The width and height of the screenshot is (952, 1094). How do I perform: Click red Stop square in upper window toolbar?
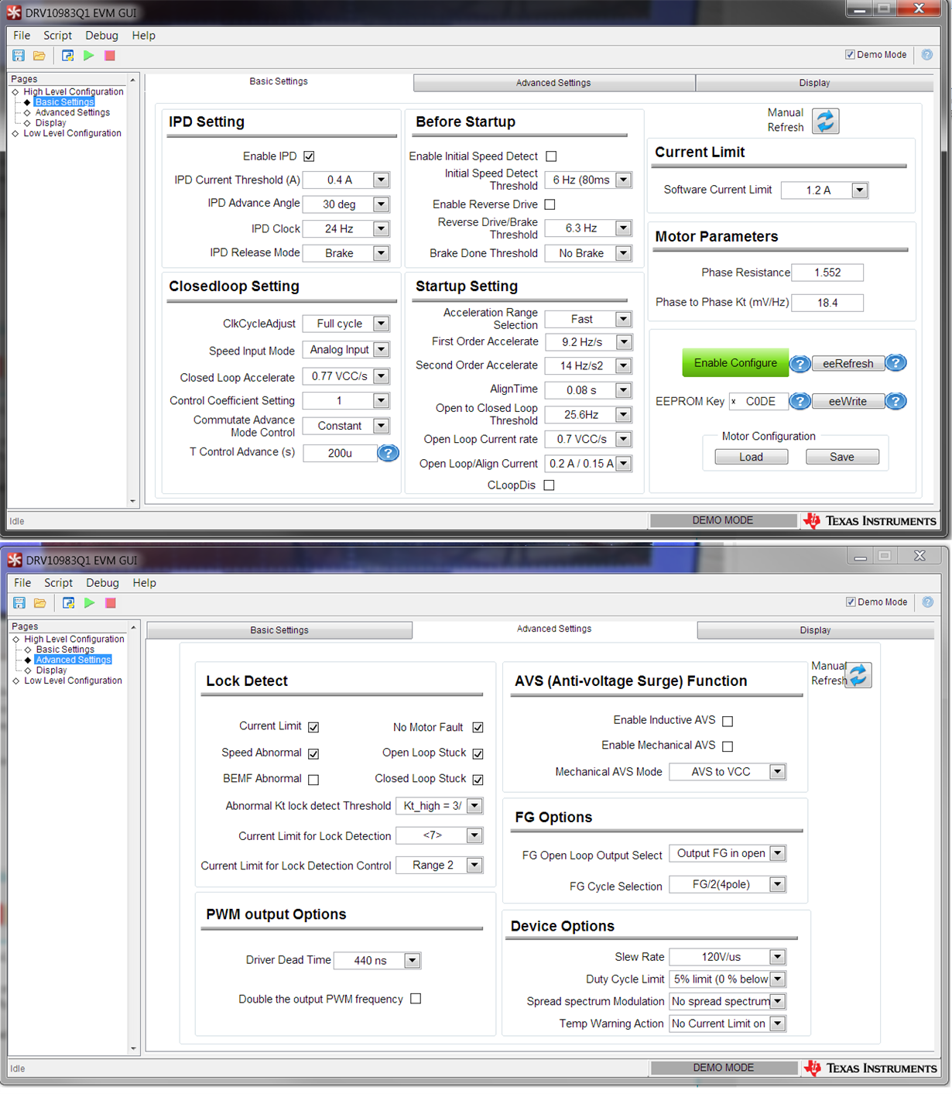(x=110, y=56)
